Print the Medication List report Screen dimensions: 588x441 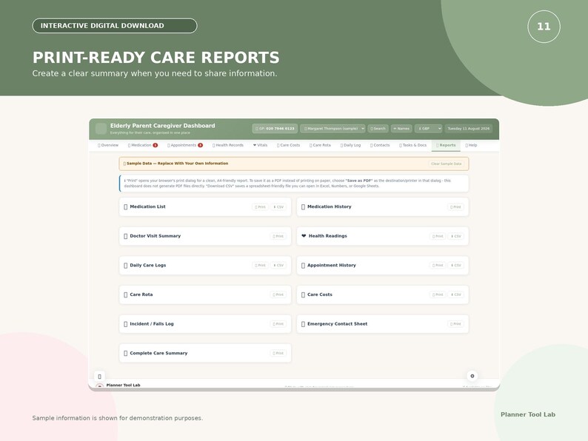260,207
